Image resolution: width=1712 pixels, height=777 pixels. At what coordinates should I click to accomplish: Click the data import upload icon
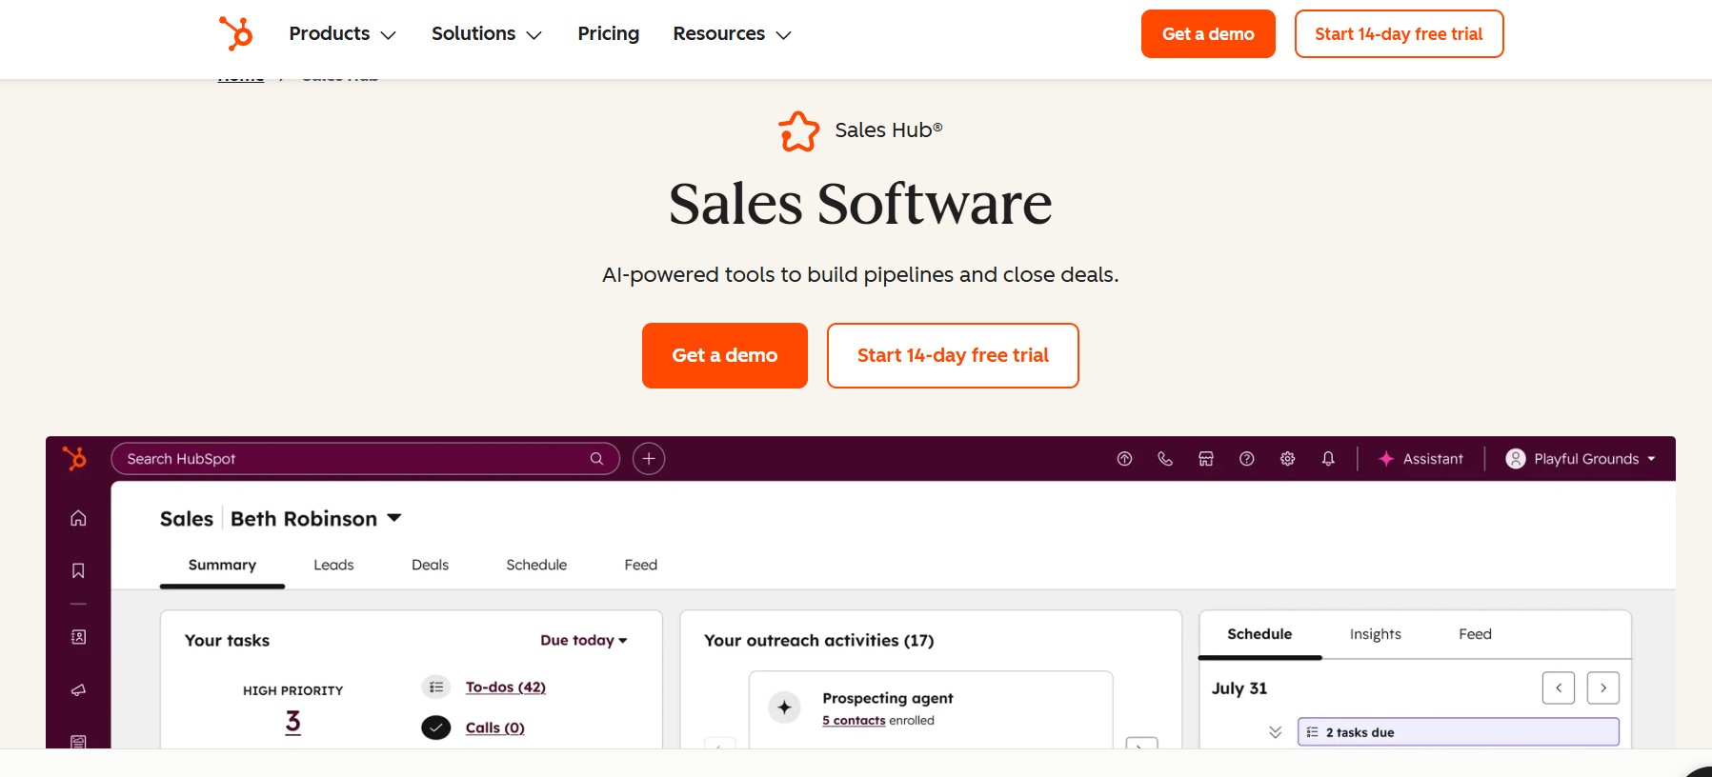point(1124,458)
